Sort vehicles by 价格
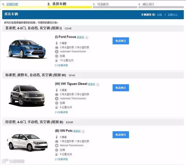The image size is (186, 165). [159, 14]
